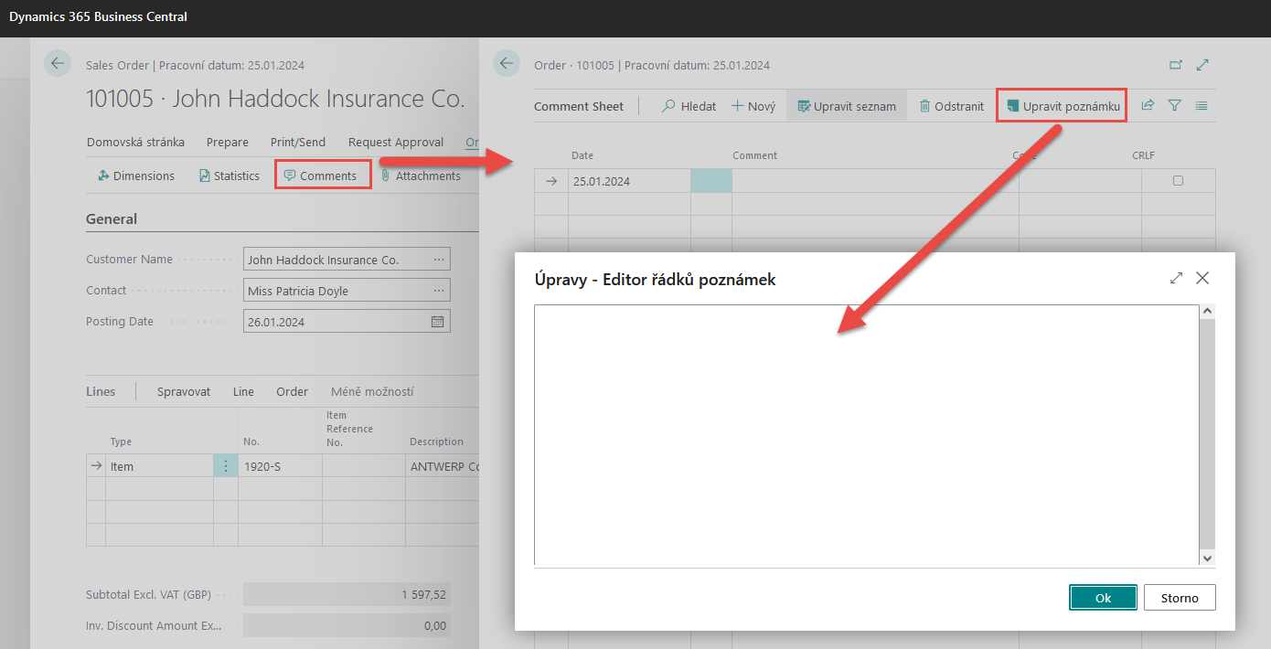Image resolution: width=1271 pixels, height=649 pixels.
Task: Open the Request Approval menu
Action: pos(395,142)
